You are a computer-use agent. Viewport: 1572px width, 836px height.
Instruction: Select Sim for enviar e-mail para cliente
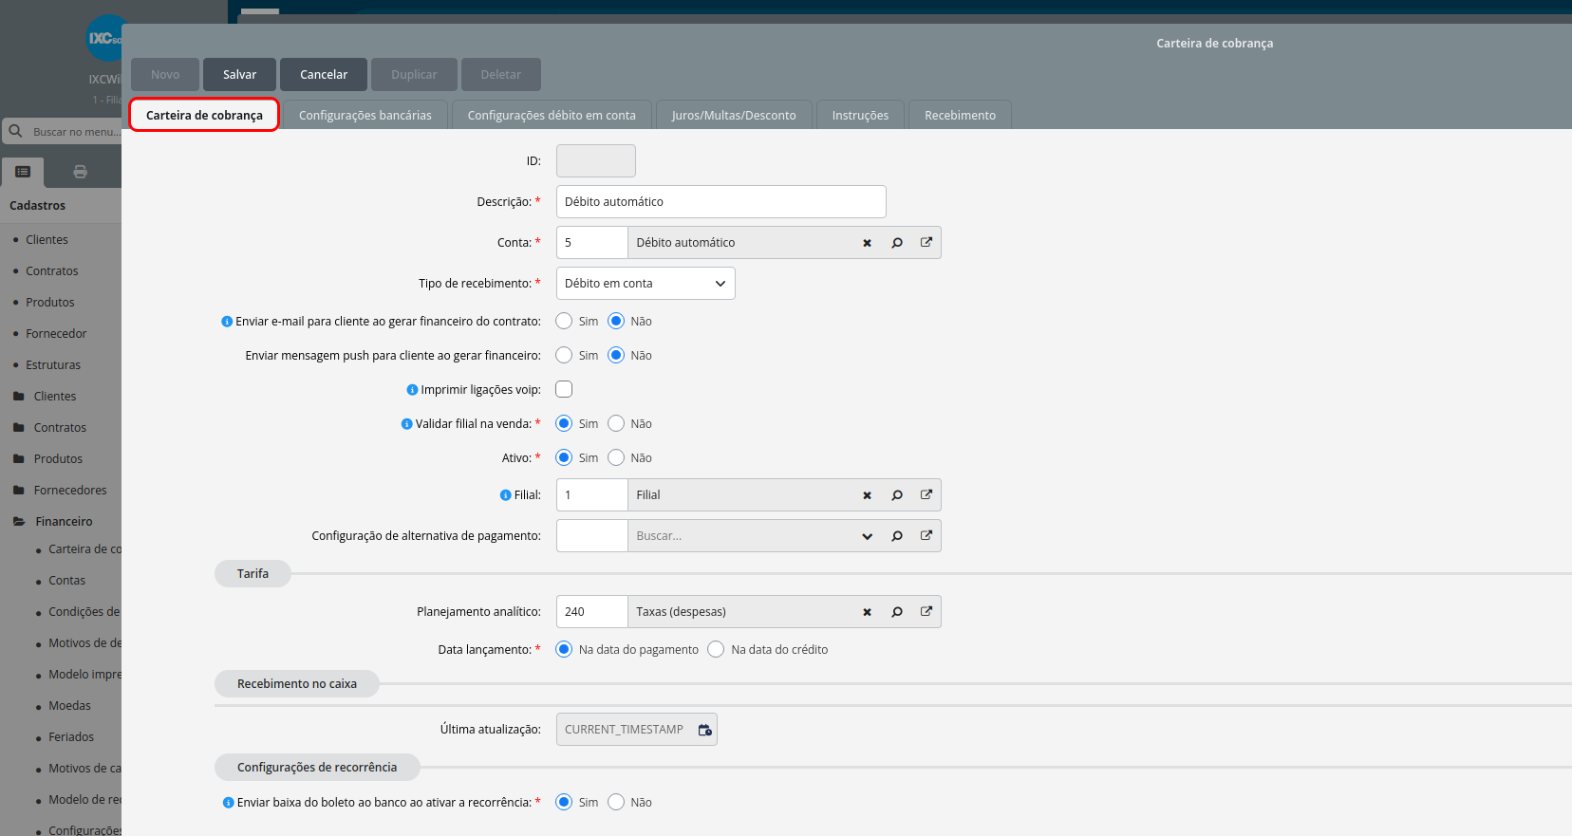coord(564,321)
